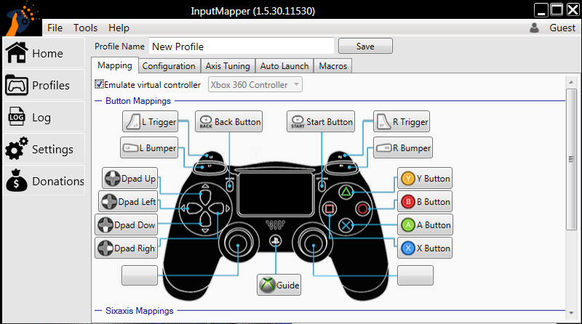Select the Dpad Down mapping
The image size is (582, 324).
point(126,224)
